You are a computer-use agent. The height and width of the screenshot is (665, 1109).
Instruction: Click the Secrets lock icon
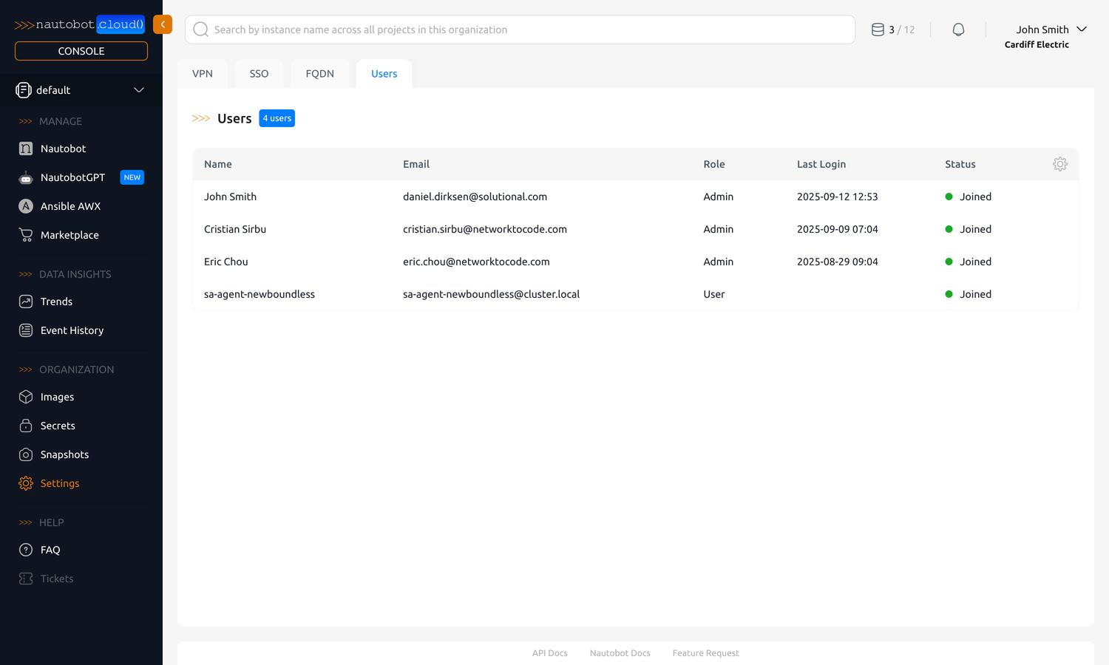pos(26,426)
